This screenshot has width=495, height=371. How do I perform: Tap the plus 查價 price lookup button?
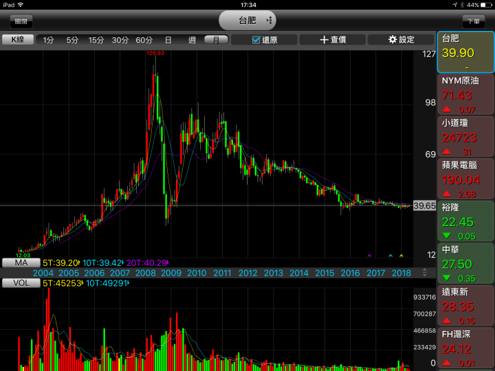[333, 39]
